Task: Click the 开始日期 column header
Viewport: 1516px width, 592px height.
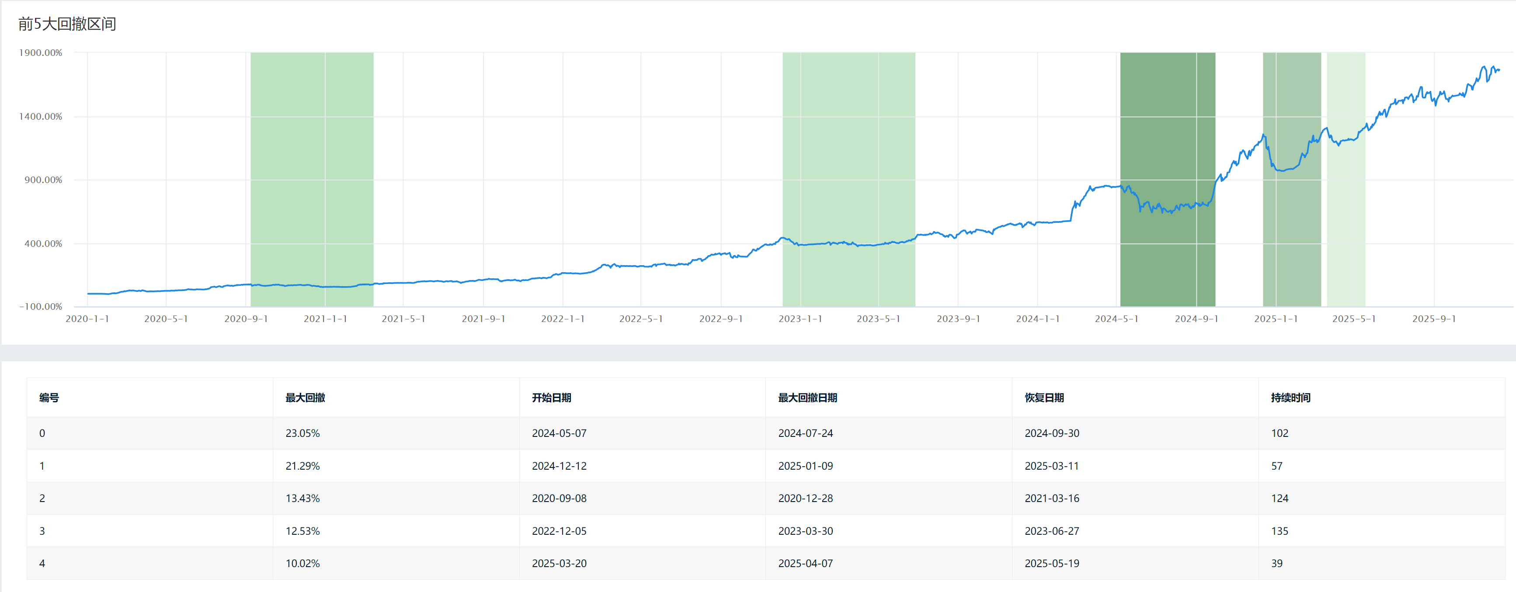Action: point(551,398)
